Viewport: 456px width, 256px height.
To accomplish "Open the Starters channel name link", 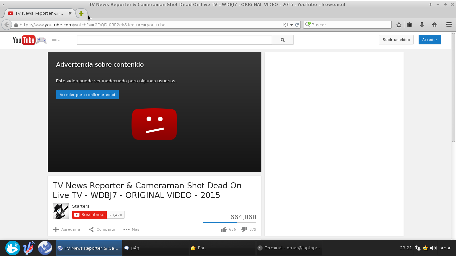I will click(81, 206).
